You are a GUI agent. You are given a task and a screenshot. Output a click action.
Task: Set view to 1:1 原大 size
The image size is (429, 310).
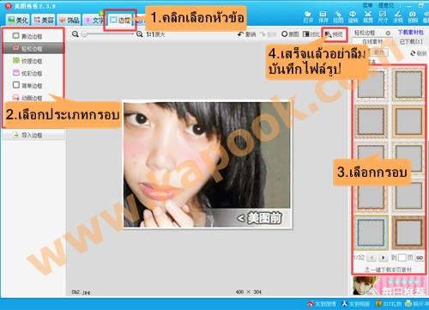155,34
